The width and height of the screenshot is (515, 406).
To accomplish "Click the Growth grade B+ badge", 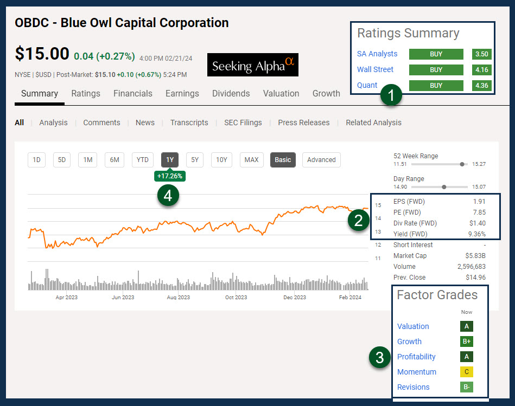I will tap(466, 341).
